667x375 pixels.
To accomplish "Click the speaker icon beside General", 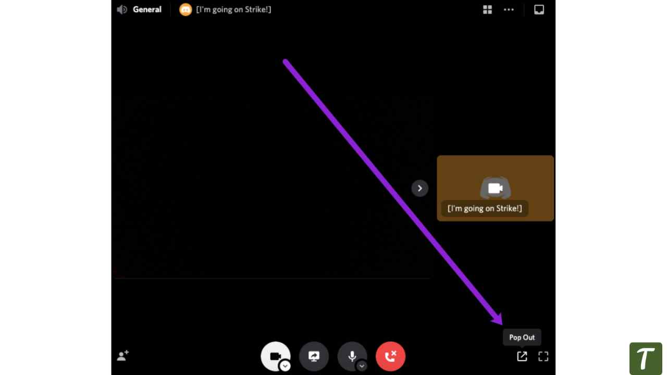I will click(122, 9).
